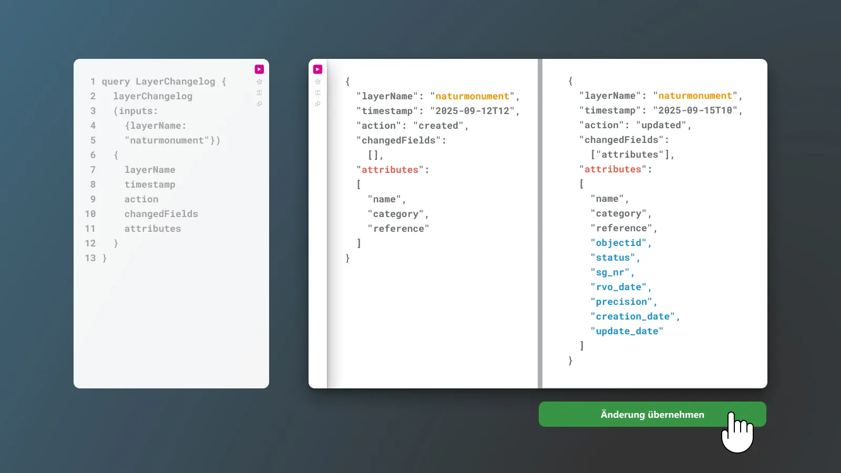Click the "precision" attribute in the updated list
841x473 pixels.
(621, 302)
